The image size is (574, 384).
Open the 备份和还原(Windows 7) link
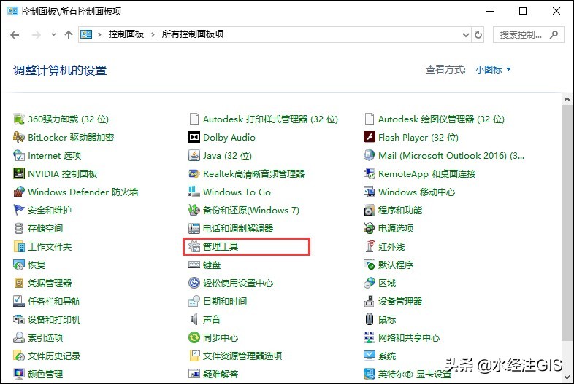click(x=251, y=210)
